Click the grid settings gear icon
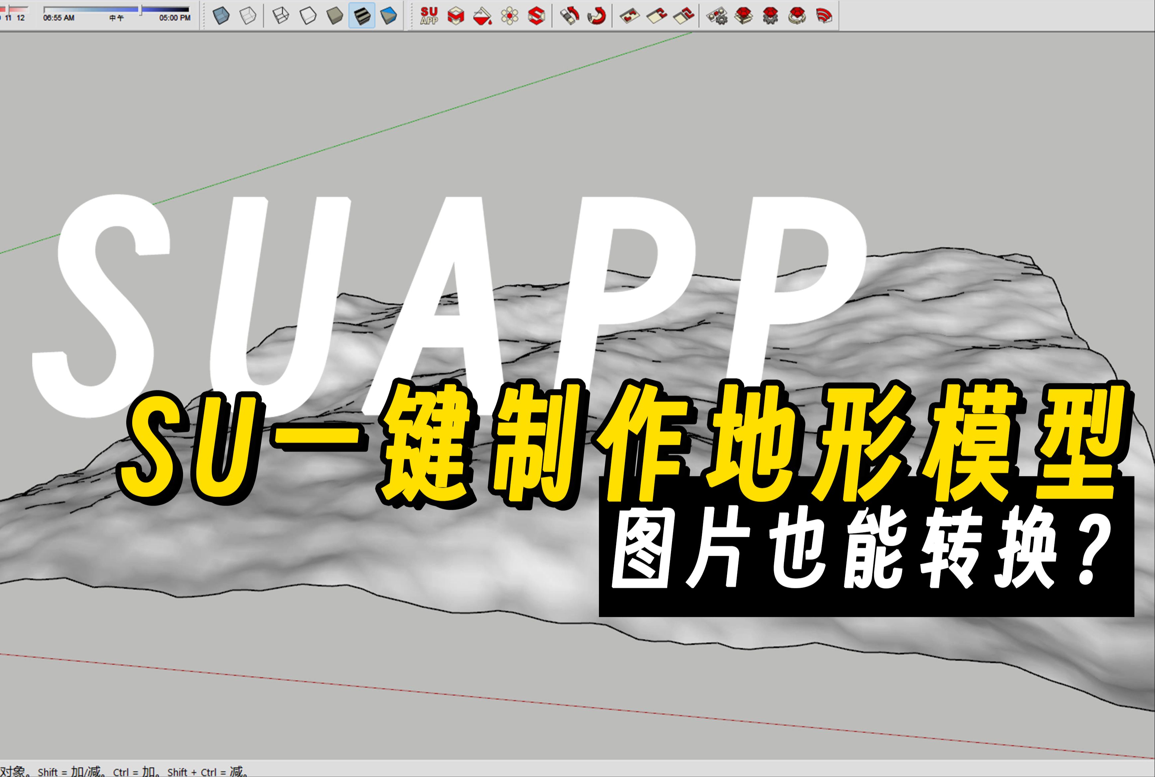This screenshot has width=1155, height=777. coord(717,16)
